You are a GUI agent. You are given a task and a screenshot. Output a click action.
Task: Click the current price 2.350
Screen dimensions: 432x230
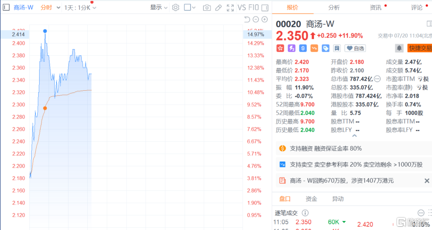[292, 35]
